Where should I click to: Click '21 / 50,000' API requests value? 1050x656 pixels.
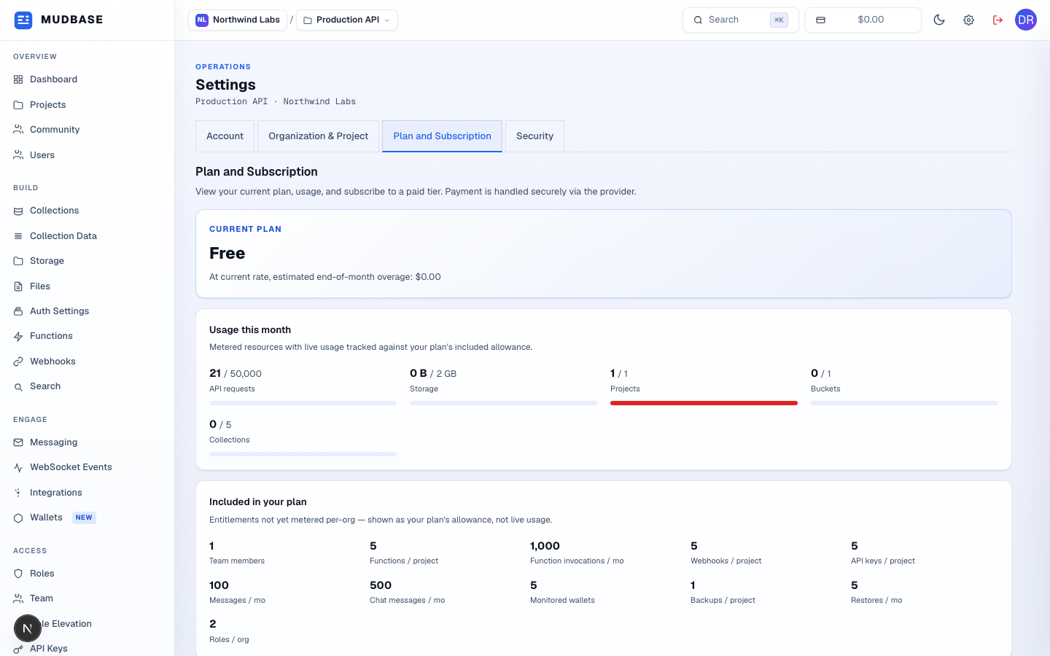236,373
